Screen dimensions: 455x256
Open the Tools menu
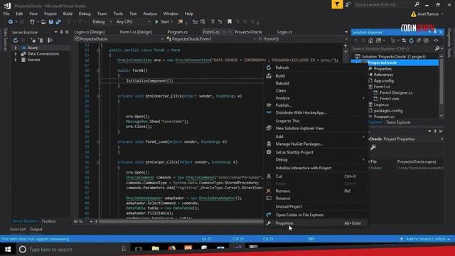click(118, 14)
